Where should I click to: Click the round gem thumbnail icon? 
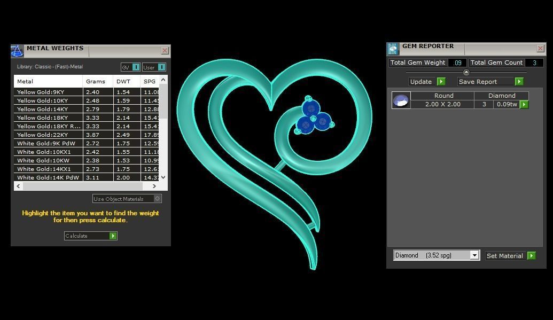[401, 100]
